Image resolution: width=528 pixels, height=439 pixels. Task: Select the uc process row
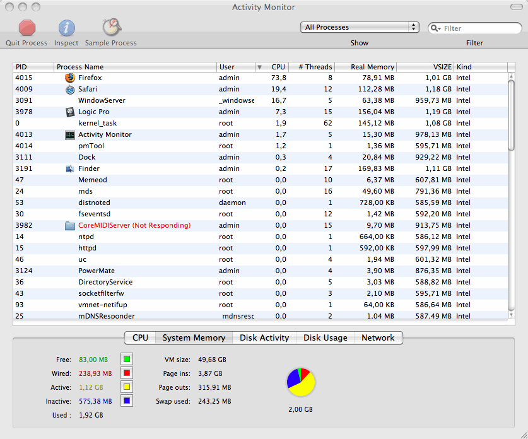pos(261,260)
